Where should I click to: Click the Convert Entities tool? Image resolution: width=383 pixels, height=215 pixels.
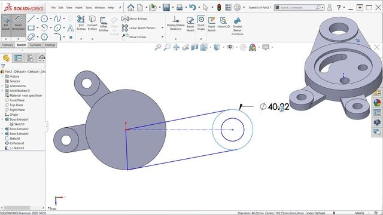(x=92, y=23)
